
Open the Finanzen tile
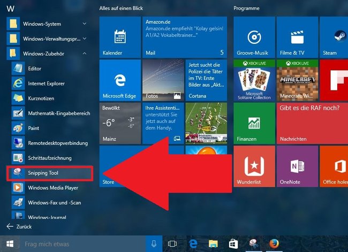click(x=254, y=123)
